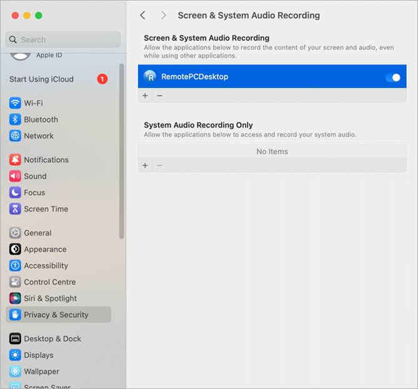This screenshot has height=389, width=418.
Task: Go back with the left chevron
Action: click(143, 15)
